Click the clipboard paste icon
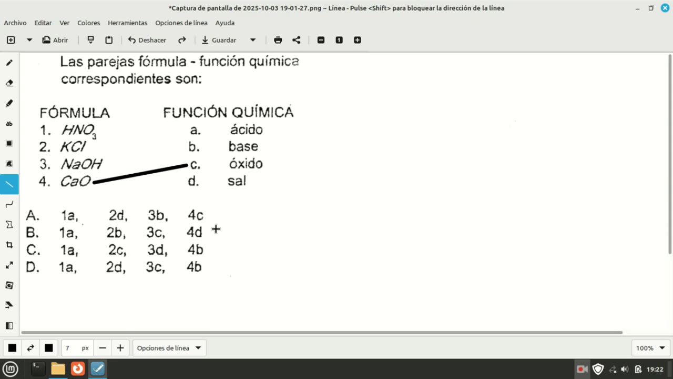Screen dimensions: 673x379 coord(109,40)
